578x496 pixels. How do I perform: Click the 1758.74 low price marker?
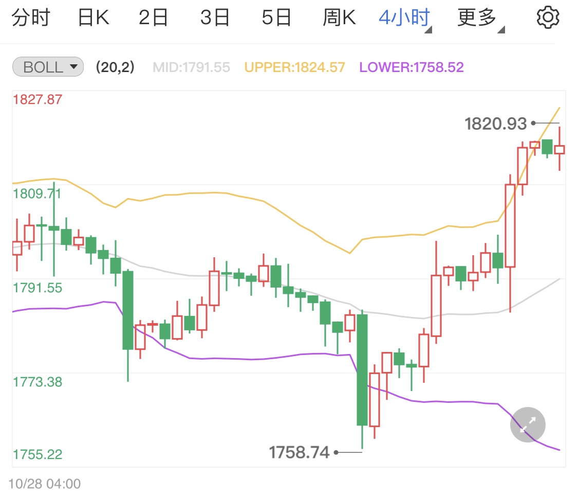(x=299, y=452)
